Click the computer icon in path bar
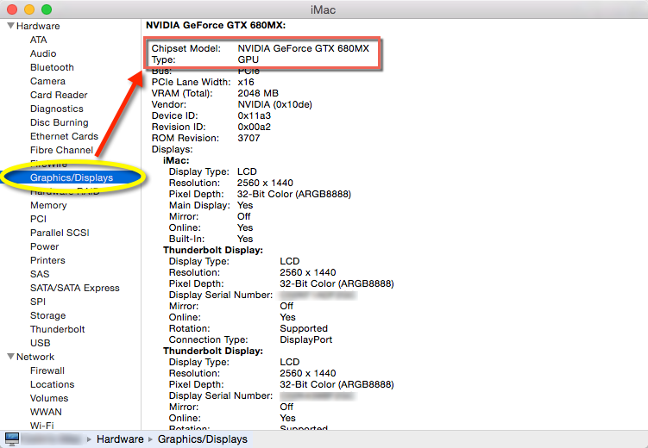The image size is (648, 448). 11,439
